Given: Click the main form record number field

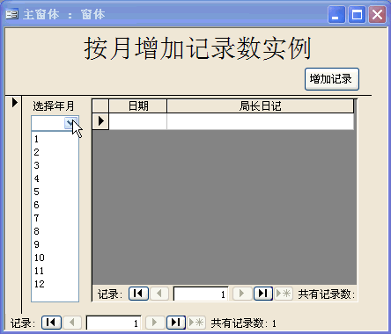Looking at the screenshot, I should point(114,323).
